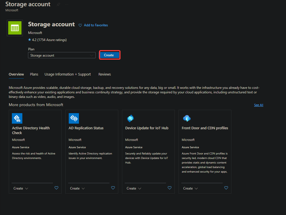Open Device Update for IoT Hub title
Viewport: 286px width, 215px height.
[147, 128]
